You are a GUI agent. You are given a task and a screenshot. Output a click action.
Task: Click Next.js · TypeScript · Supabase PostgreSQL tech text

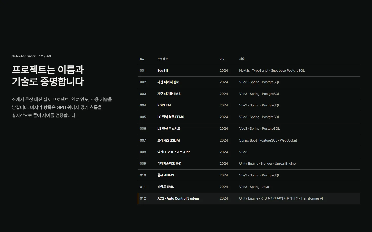point(272,71)
